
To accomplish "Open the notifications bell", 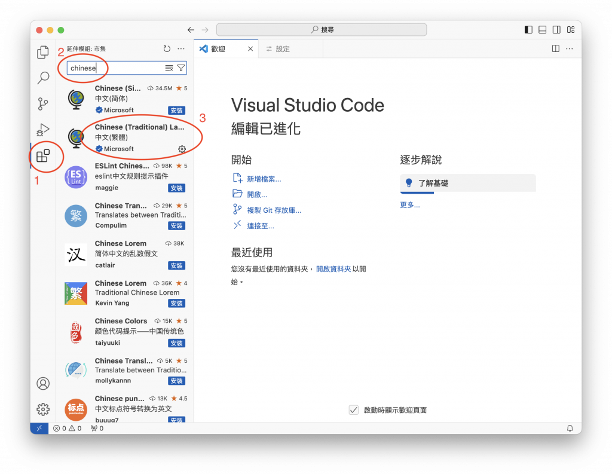I will pos(570,429).
